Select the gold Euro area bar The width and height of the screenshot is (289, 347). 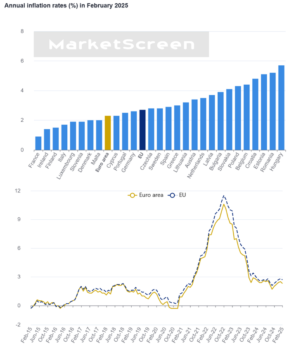coord(107,133)
